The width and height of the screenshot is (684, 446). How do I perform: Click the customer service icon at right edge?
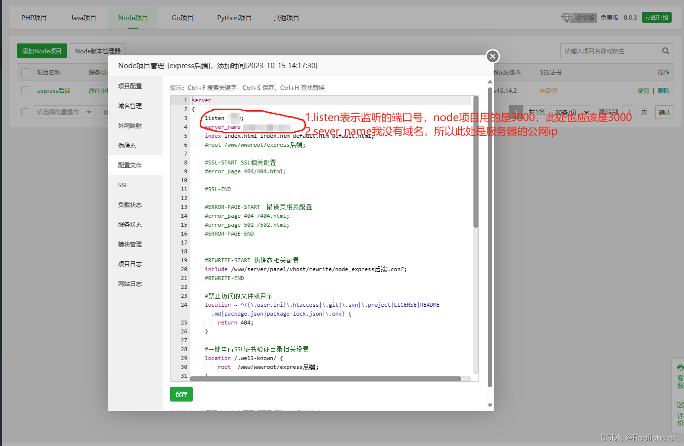pos(681,367)
